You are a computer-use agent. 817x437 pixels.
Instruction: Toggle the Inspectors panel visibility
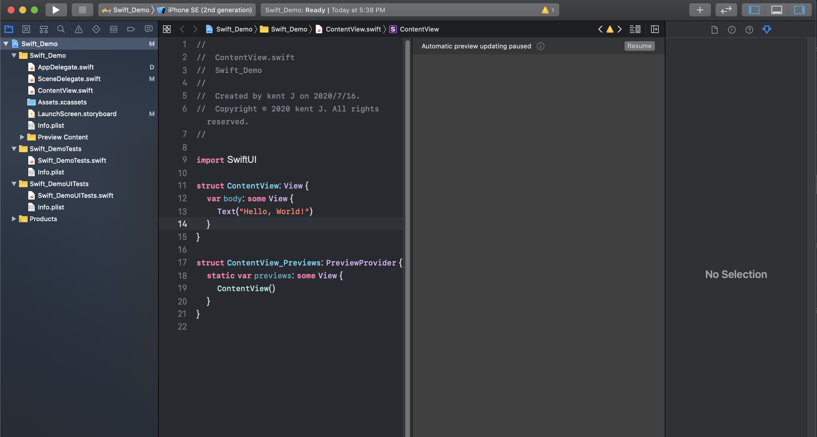799,10
